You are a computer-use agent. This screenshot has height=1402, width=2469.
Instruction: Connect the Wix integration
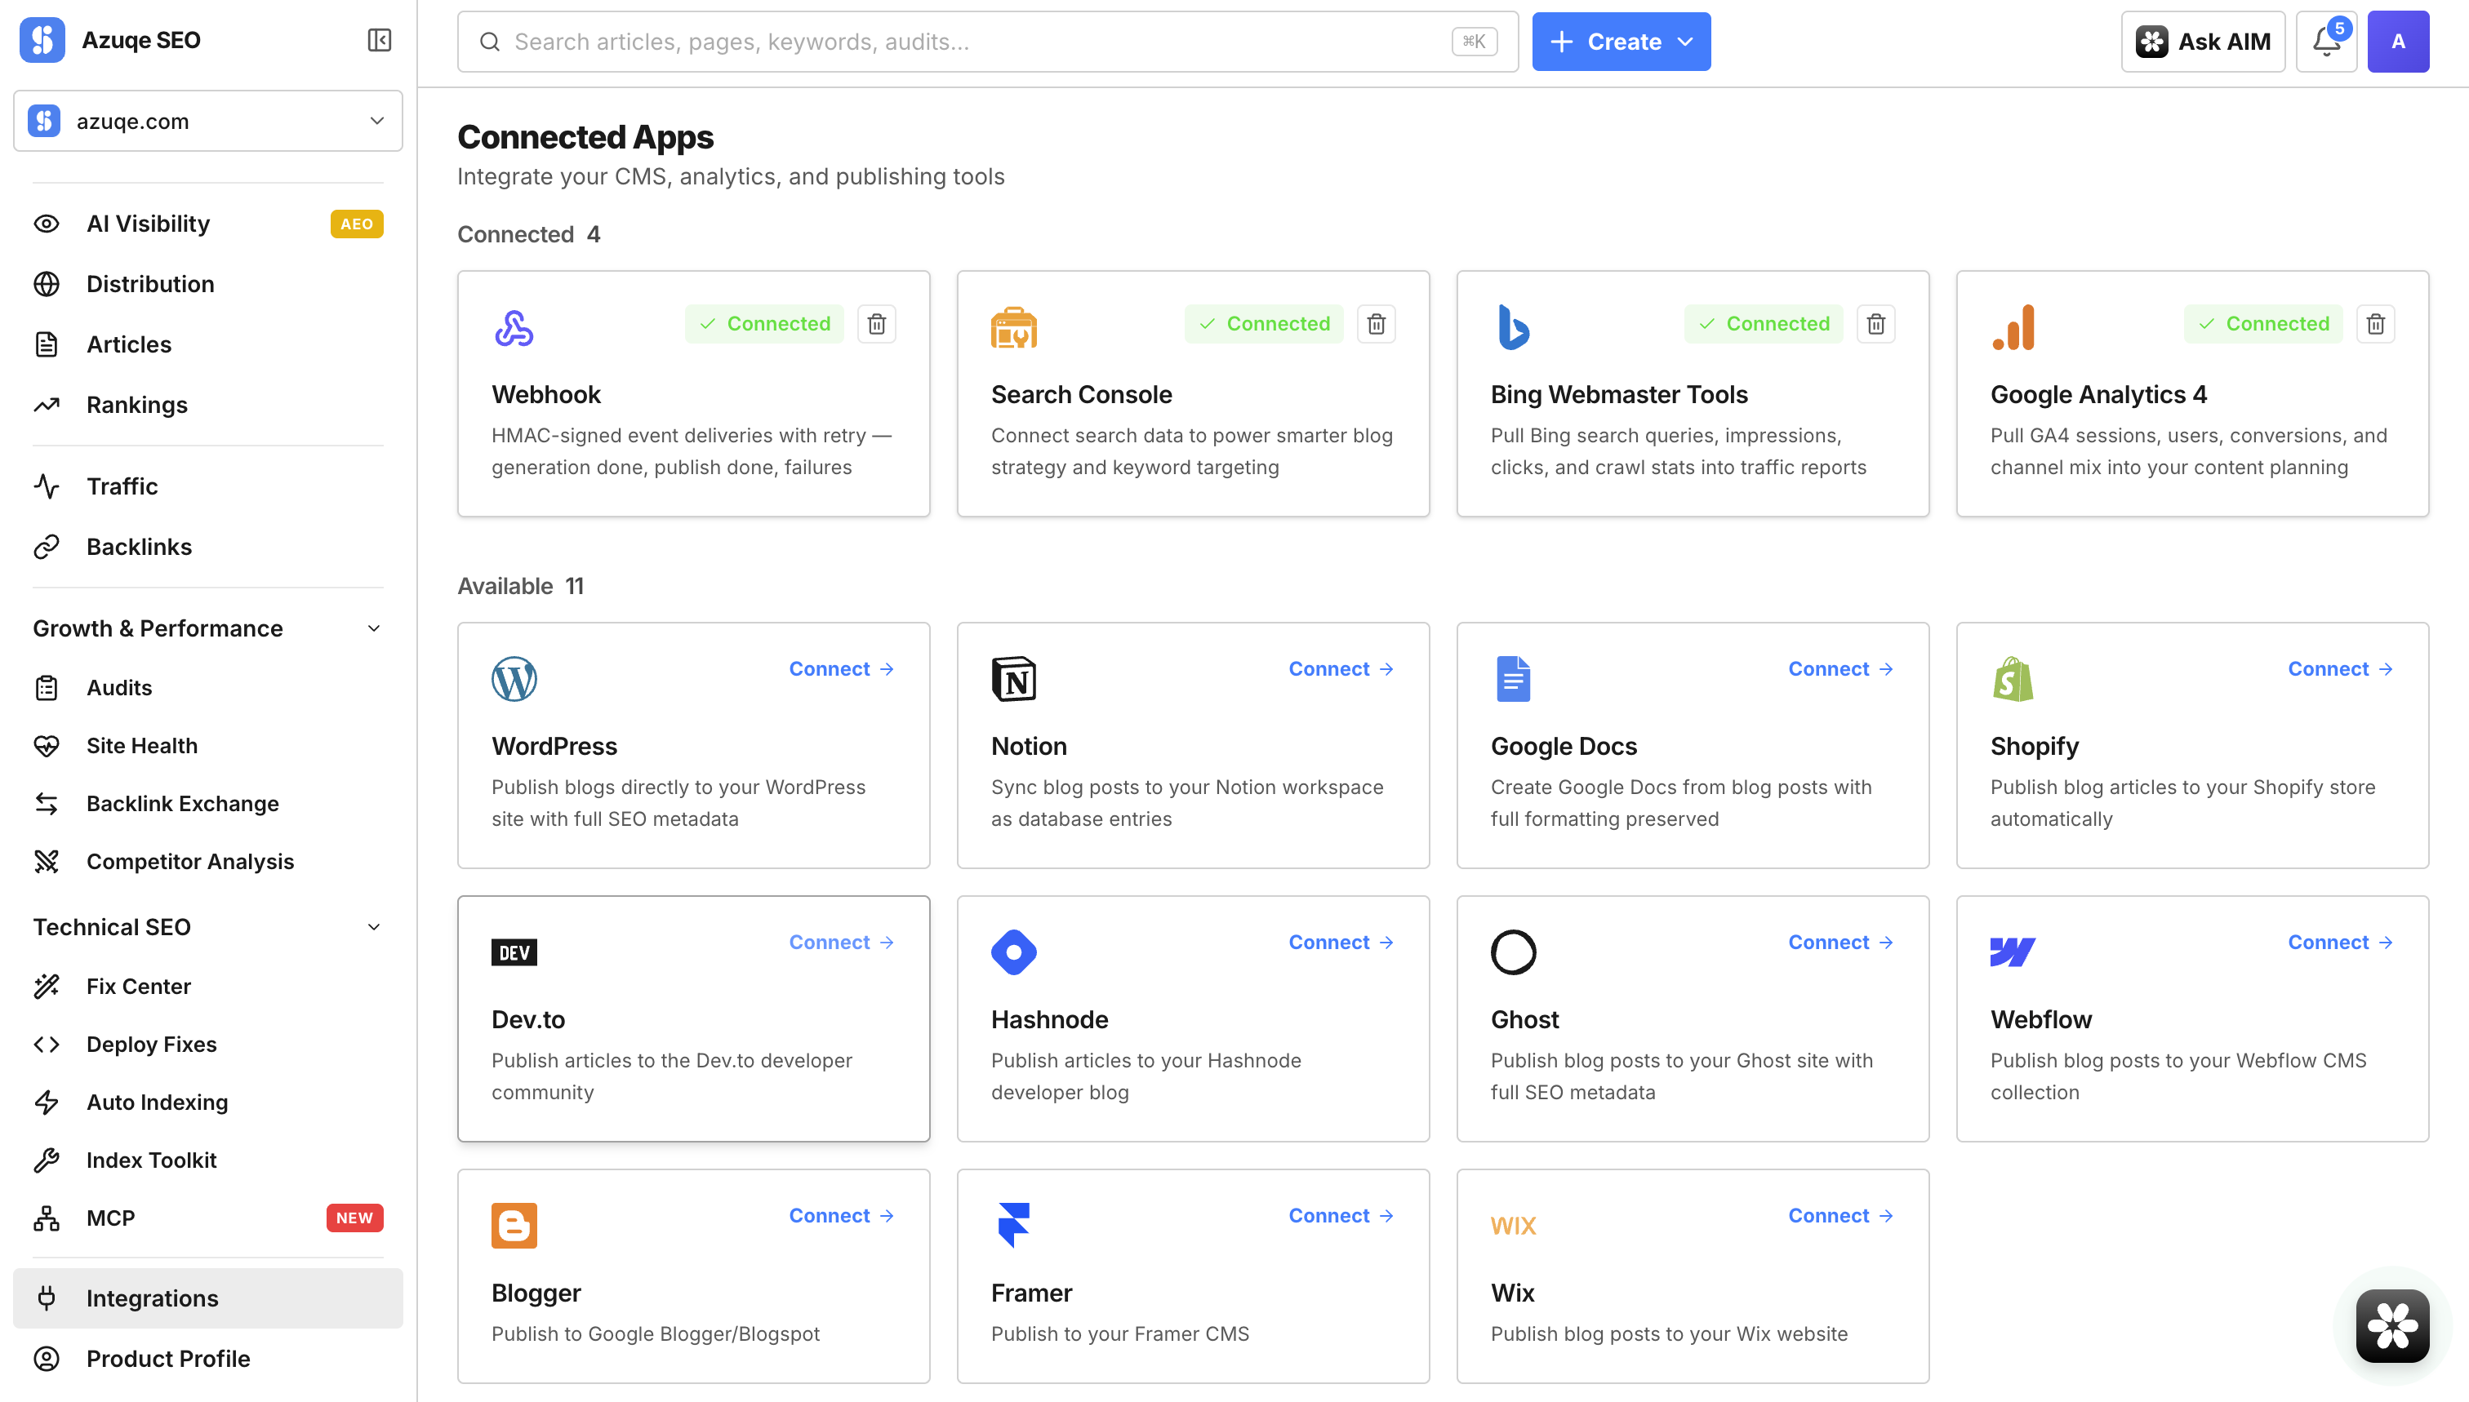1841,1216
